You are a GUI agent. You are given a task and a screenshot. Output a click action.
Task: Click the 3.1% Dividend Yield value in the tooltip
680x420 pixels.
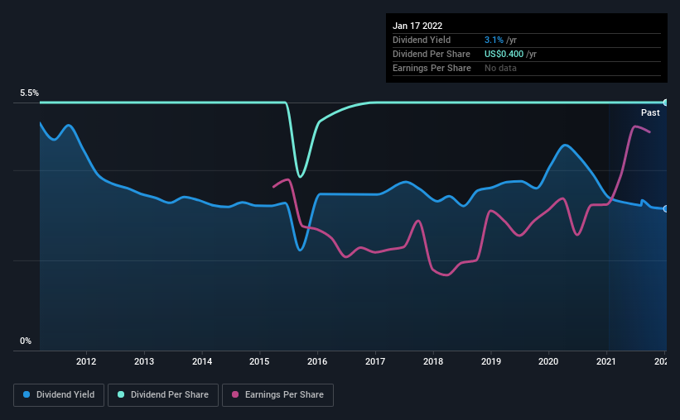pyautogui.click(x=494, y=40)
